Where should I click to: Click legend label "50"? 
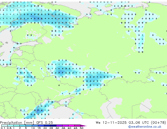(x=81, y=128)
